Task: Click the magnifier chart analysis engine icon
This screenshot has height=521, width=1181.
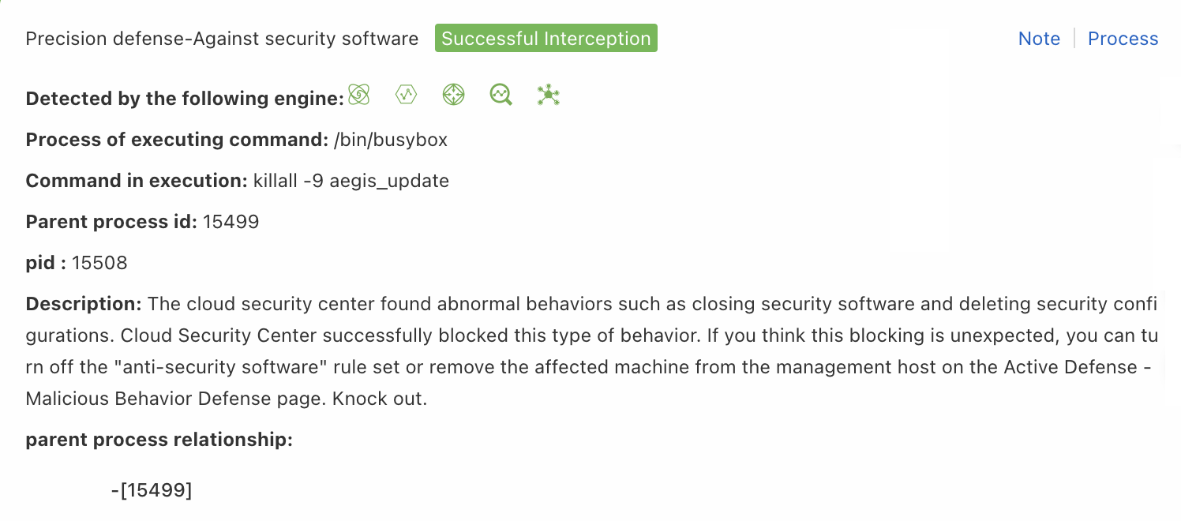Action: [501, 96]
